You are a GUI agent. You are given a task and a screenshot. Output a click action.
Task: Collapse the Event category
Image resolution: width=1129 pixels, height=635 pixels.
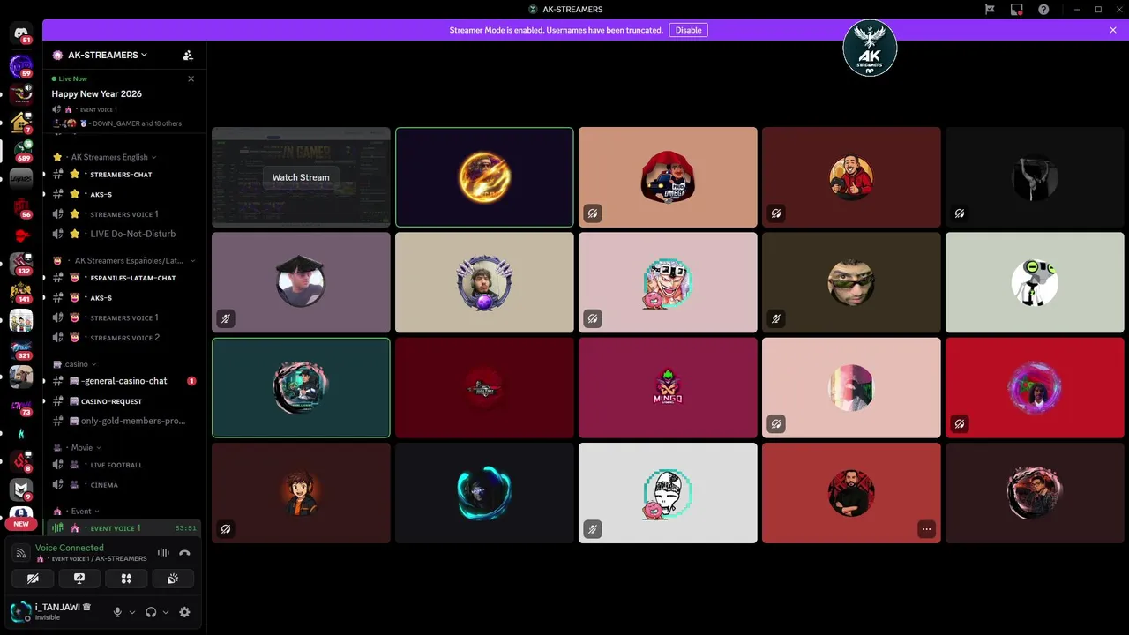point(76,512)
